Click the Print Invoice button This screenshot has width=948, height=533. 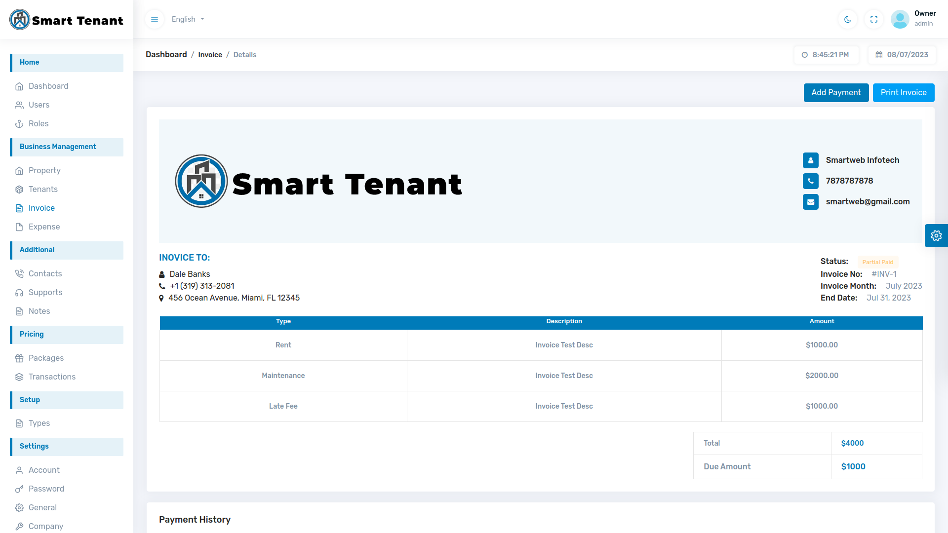click(x=903, y=93)
